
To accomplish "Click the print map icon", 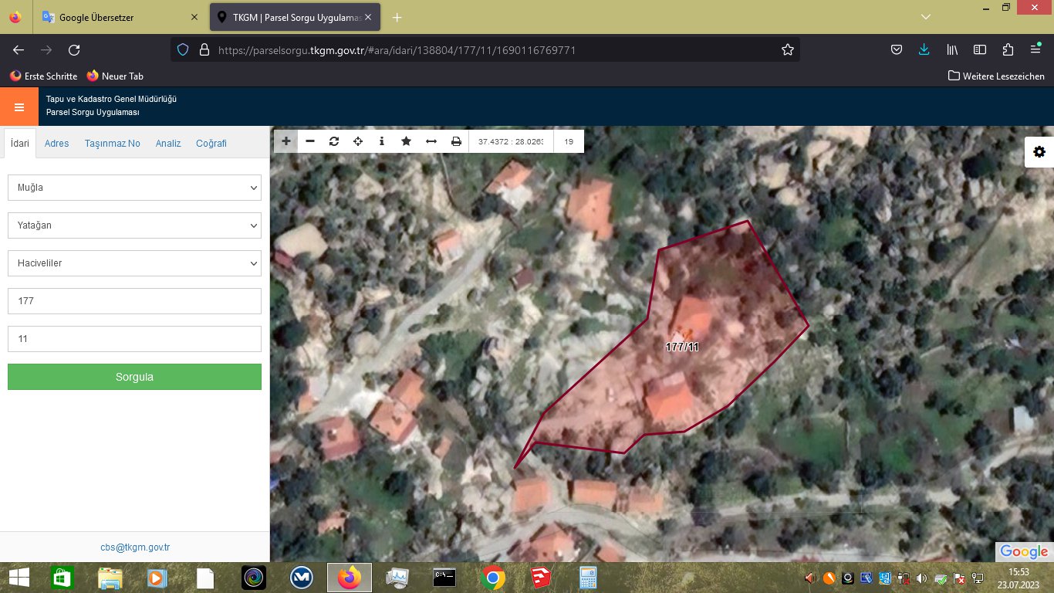I will point(456,141).
